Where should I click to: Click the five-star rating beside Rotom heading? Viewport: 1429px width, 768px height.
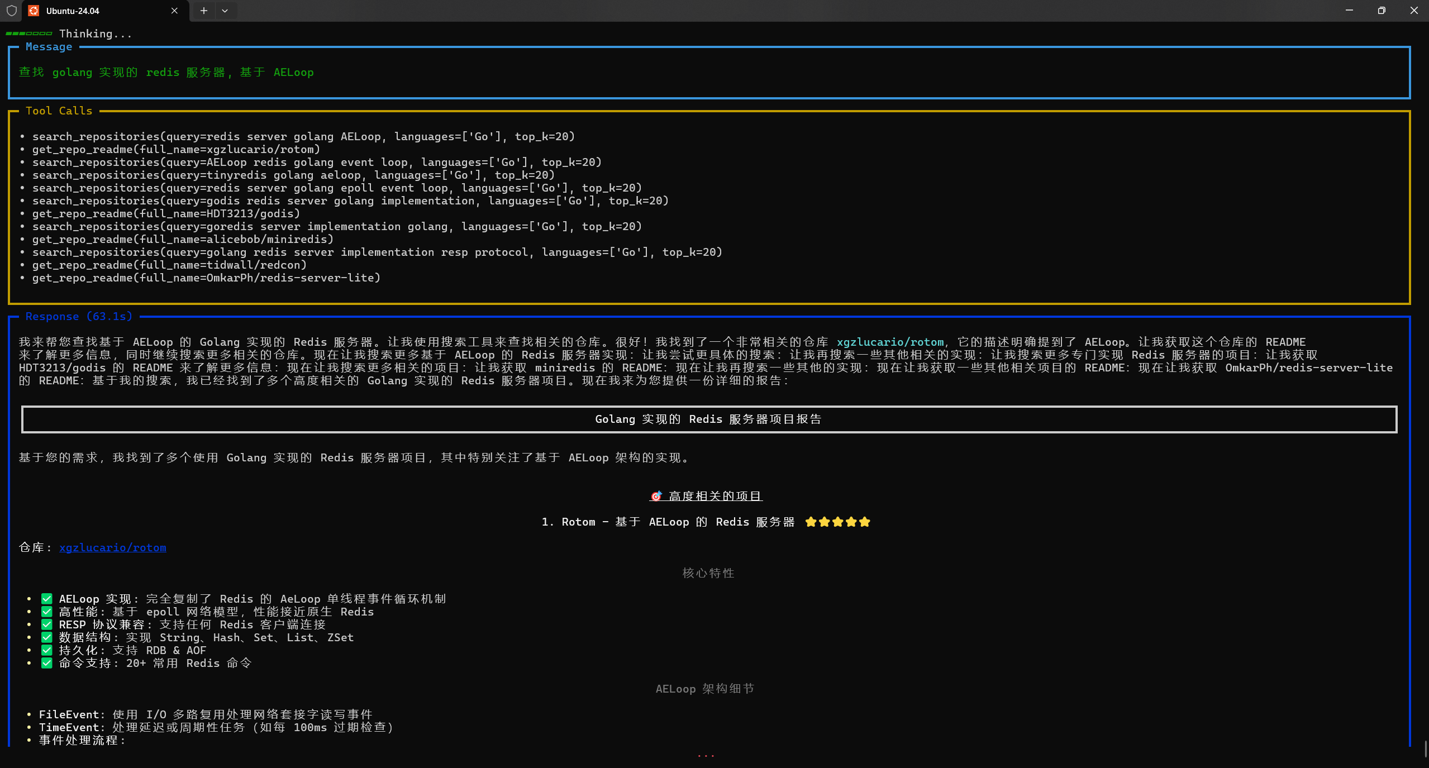click(x=838, y=522)
